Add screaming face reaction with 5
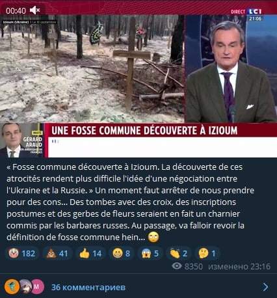 (150, 253)
